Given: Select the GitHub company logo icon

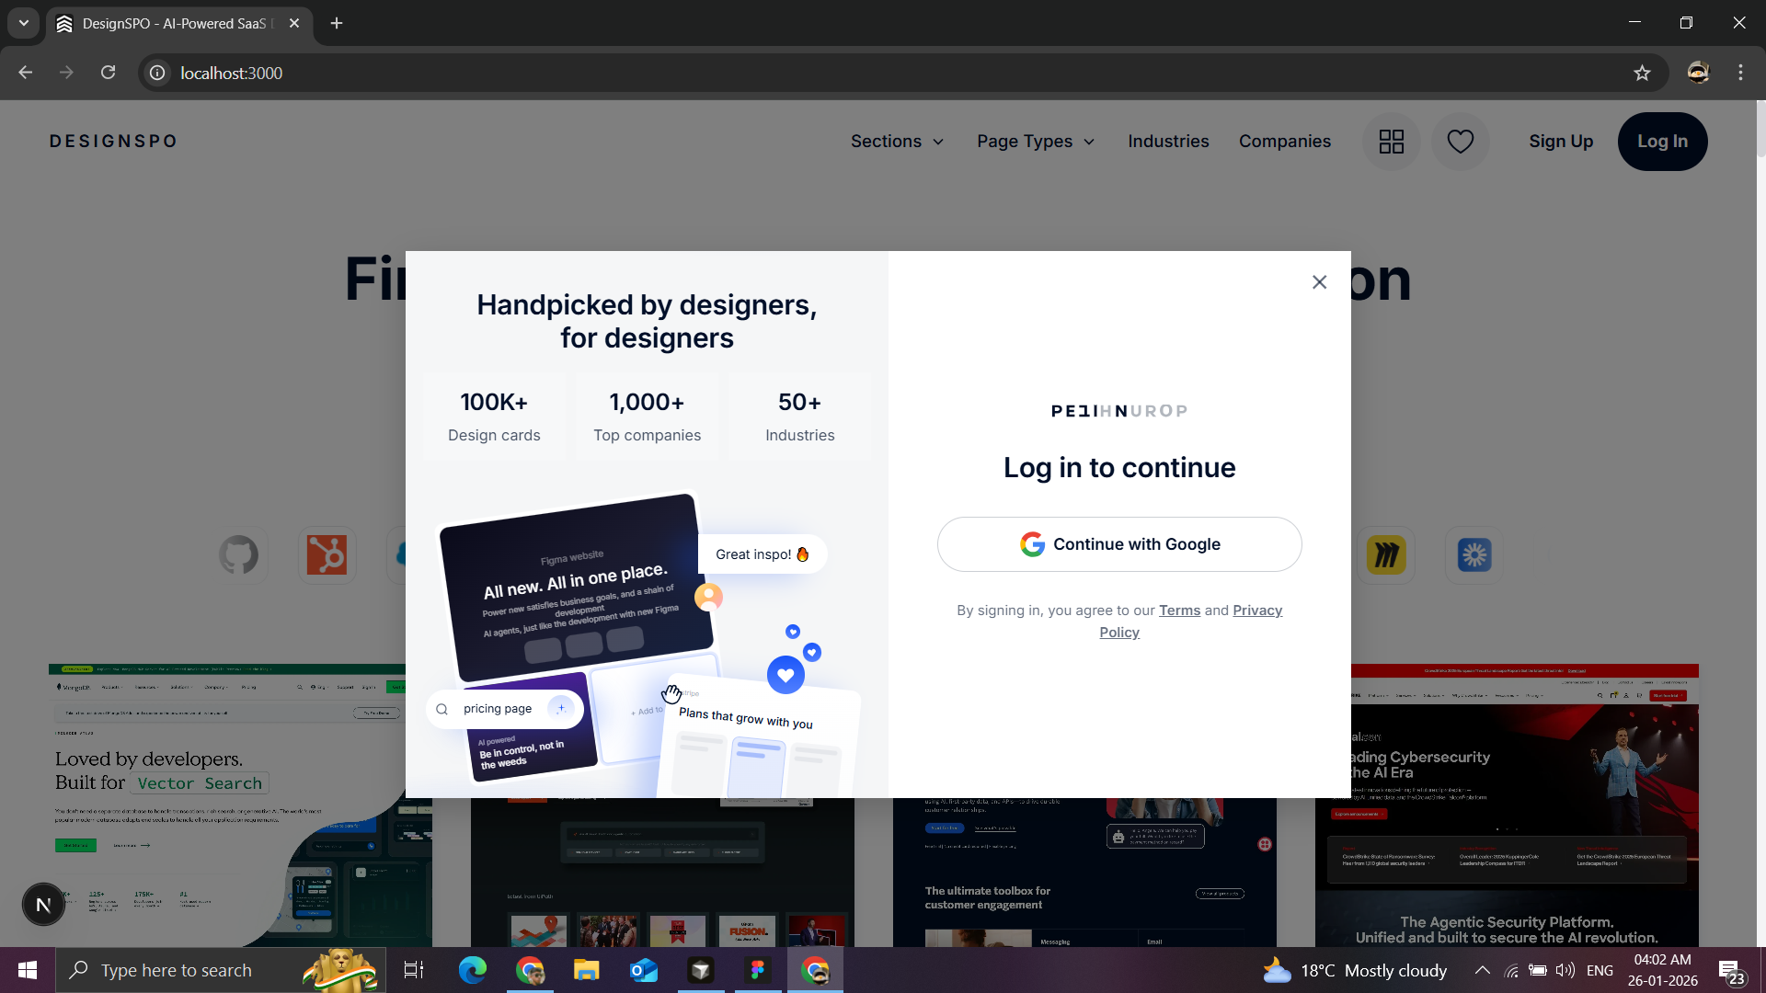Looking at the screenshot, I should pos(239,555).
